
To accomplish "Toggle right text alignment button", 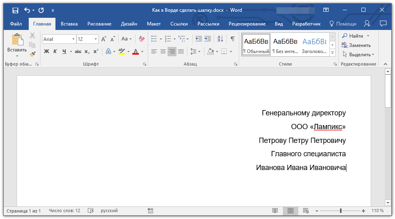I will [x=172, y=51].
